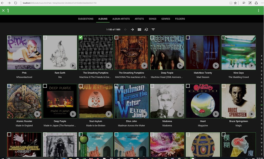Play Deep Purple Machine Head album
The image size is (264, 159).
click(x=180, y=66)
